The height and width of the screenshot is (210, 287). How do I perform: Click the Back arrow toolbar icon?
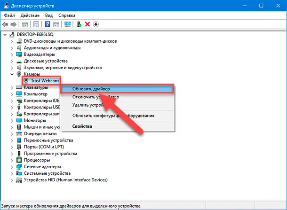[5, 24]
